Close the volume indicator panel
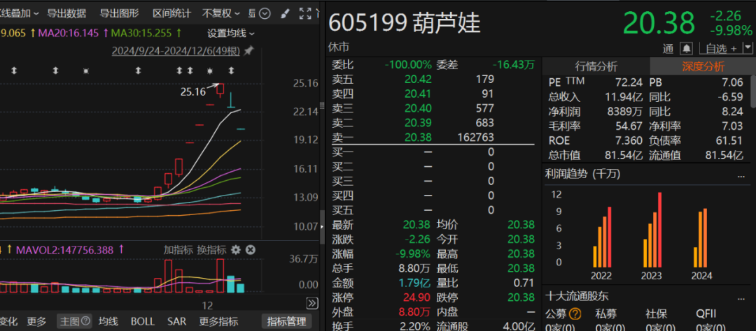This screenshot has width=756, height=331. 250,250
